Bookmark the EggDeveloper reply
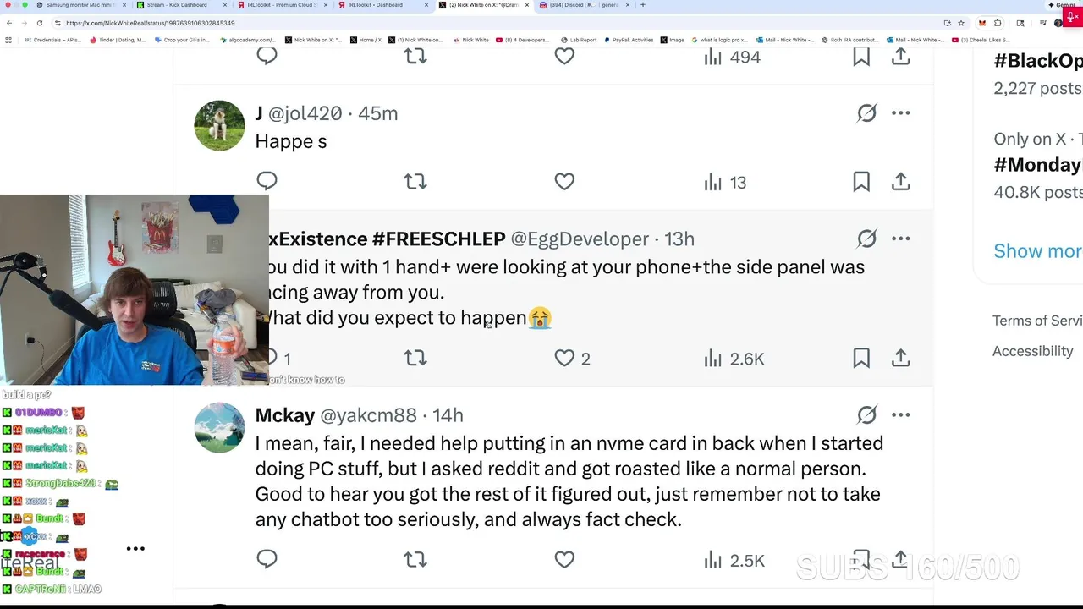The width and height of the screenshot is (1083, 609). (x=861, y=359)
